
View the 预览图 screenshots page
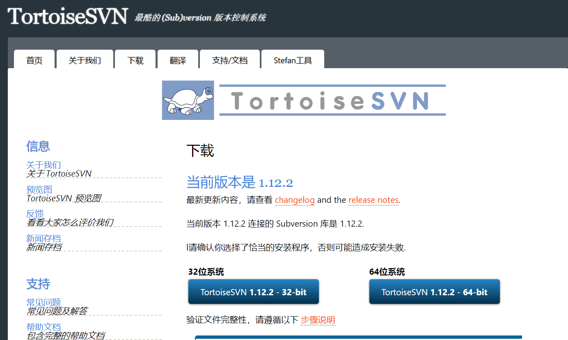(x=39, y=189)
